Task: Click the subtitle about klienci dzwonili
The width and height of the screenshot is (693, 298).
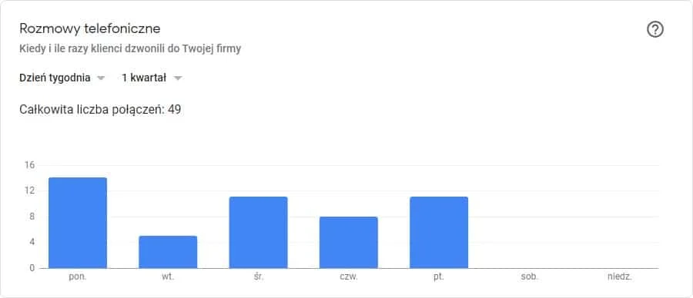Action: [x=130, y=49]
